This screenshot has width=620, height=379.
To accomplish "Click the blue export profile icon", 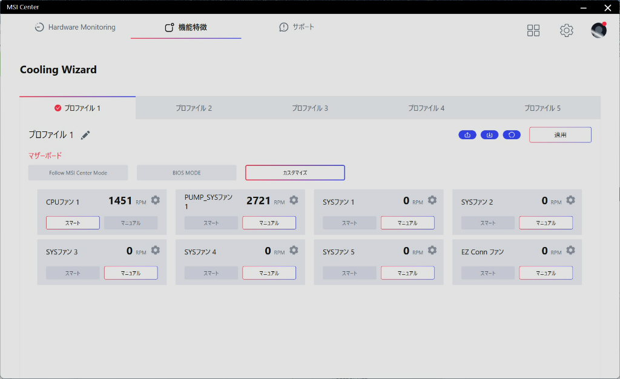I will tap(467, 135).
